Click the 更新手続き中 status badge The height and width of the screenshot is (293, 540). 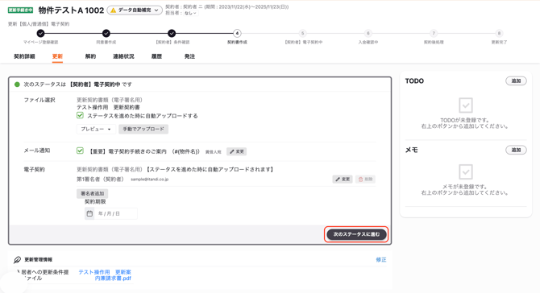(x=21, y=10)
